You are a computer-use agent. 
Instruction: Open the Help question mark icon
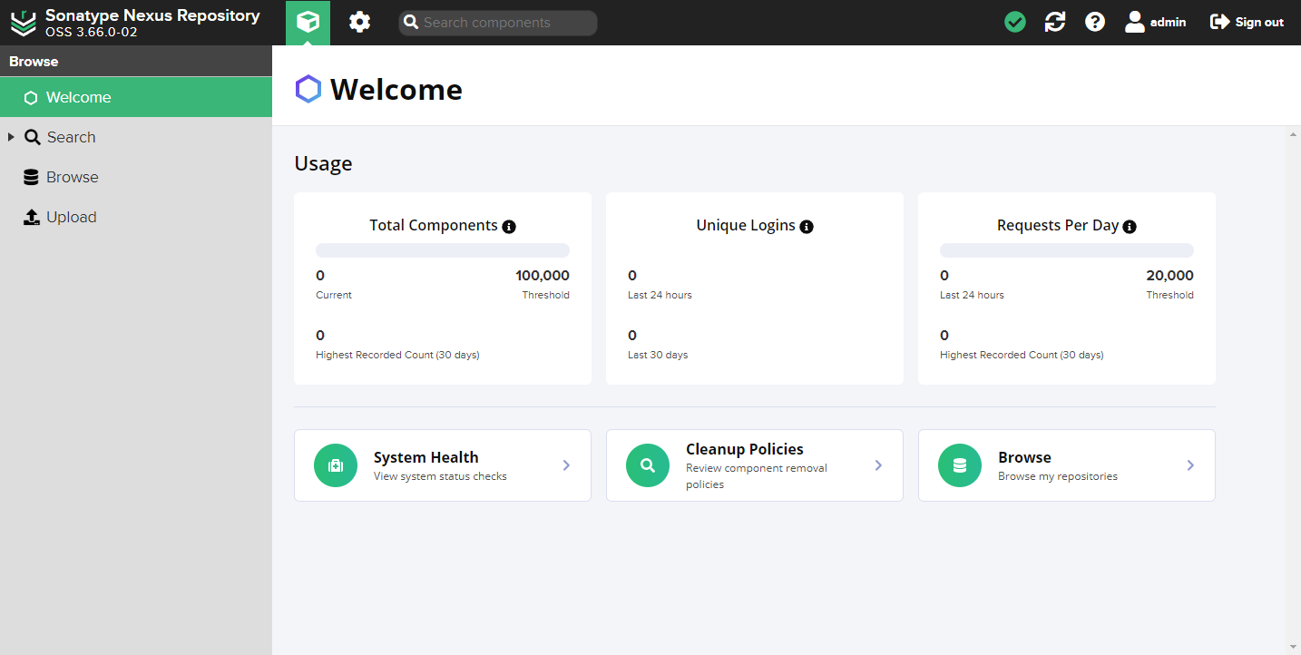(x=1095, y=22)
